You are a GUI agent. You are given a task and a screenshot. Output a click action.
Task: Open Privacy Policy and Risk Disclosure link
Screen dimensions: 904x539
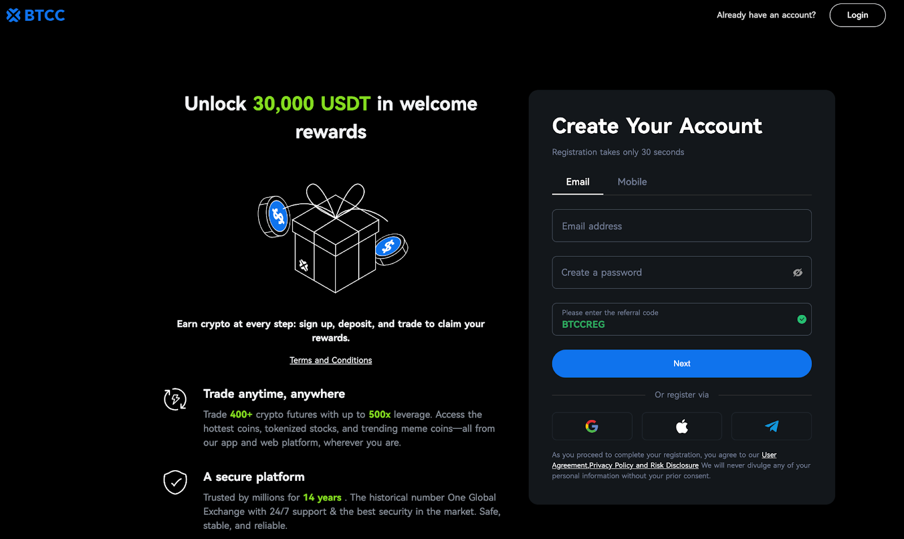[x=644, y=466]
